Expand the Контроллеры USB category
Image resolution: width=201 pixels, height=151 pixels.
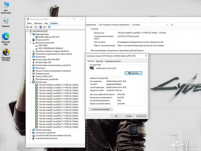tap(31, 63)
